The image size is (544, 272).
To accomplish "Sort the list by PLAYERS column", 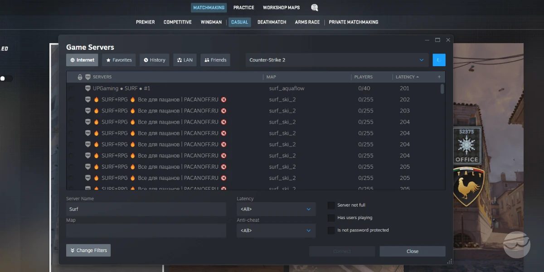I will point(363,77).
